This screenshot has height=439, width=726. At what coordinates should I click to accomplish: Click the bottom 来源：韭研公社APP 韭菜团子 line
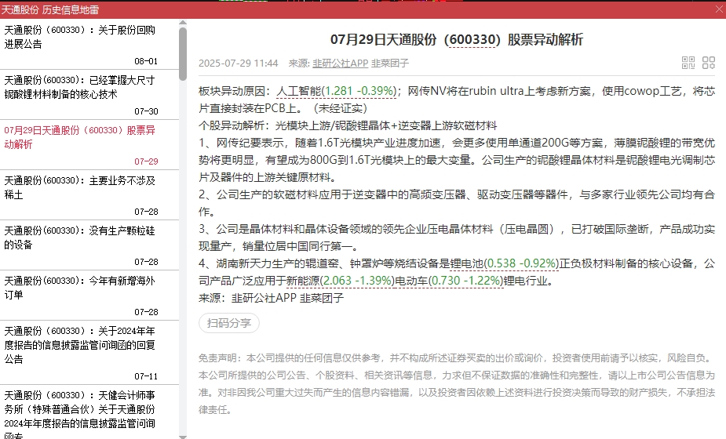pyautogui.click(x=272, y=298)
